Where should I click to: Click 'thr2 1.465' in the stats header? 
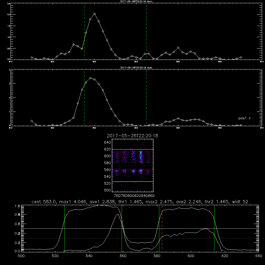point(217,202)
